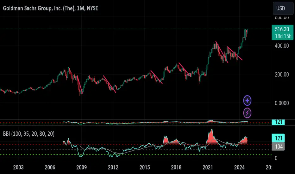Click the 2003 year label on time axis

[x=18, y=167]
